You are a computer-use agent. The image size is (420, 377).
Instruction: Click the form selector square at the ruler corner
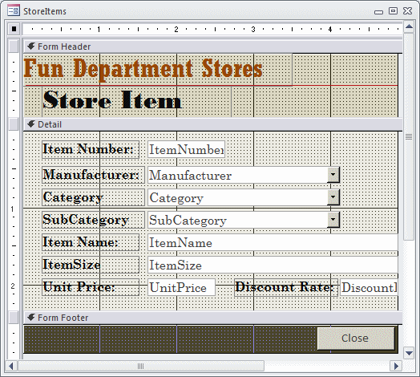tap(14, 29)
